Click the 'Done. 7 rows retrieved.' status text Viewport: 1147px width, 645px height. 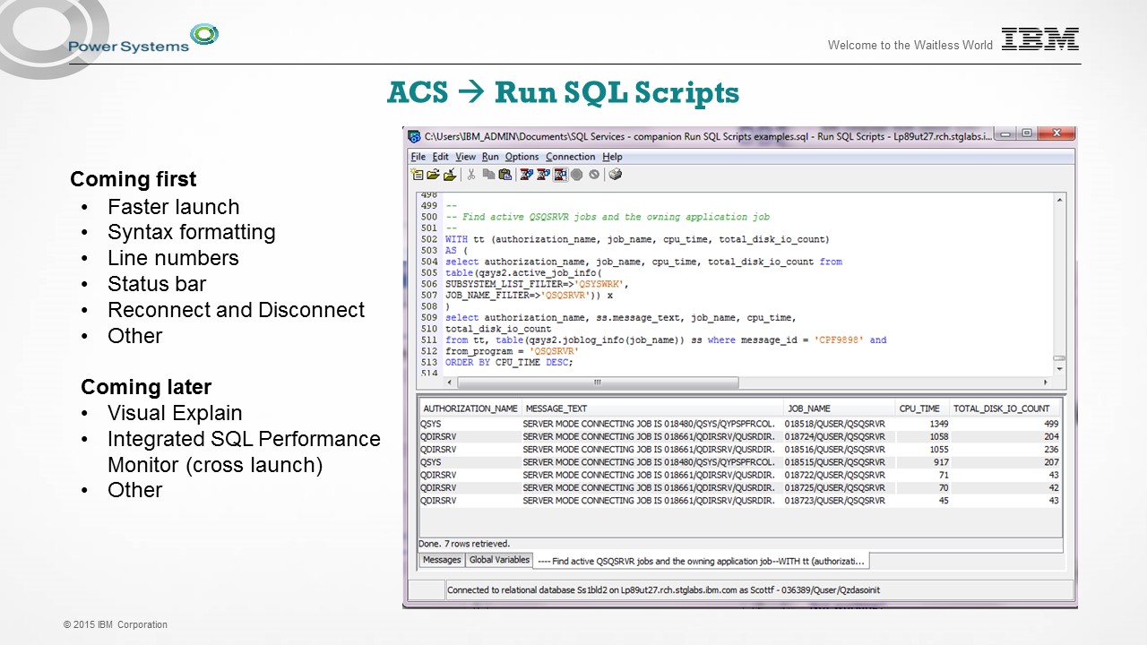pyautogui.click(x=464, y=544)
